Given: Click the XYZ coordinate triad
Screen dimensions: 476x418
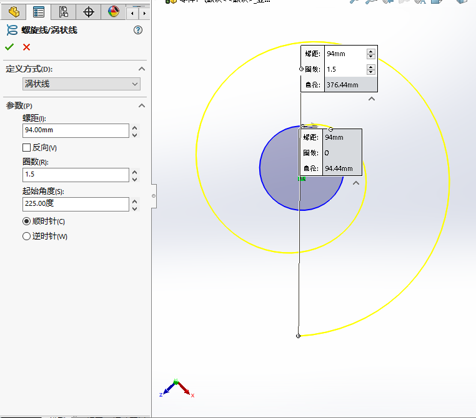Looking at the screenshot, I should coord(177,388).
